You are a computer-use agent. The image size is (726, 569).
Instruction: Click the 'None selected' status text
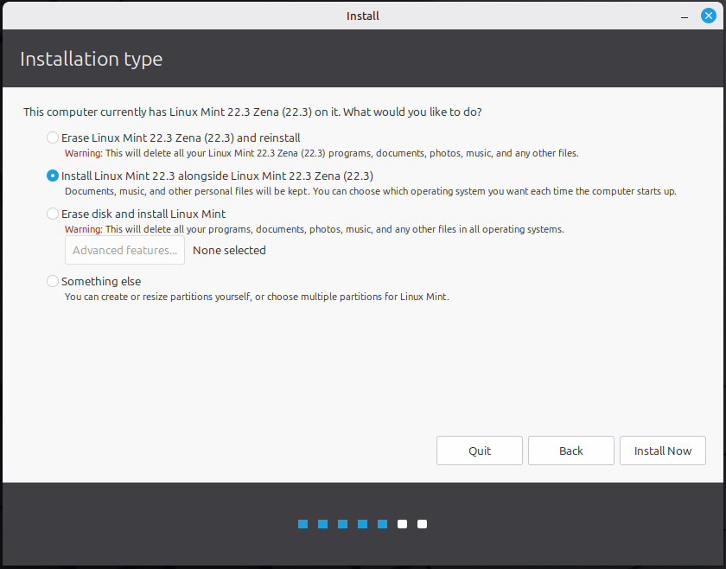pos(229,250)
